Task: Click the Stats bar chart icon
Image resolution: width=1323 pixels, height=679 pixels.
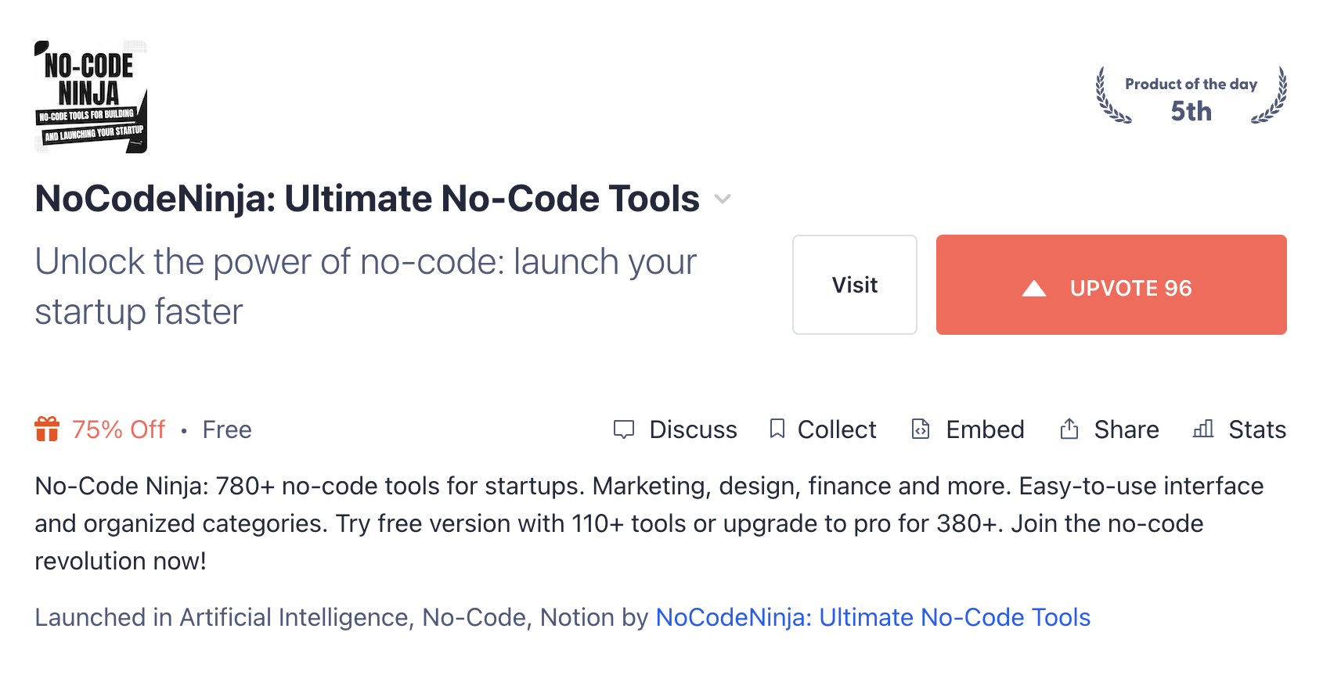Action: [1203, 429]
